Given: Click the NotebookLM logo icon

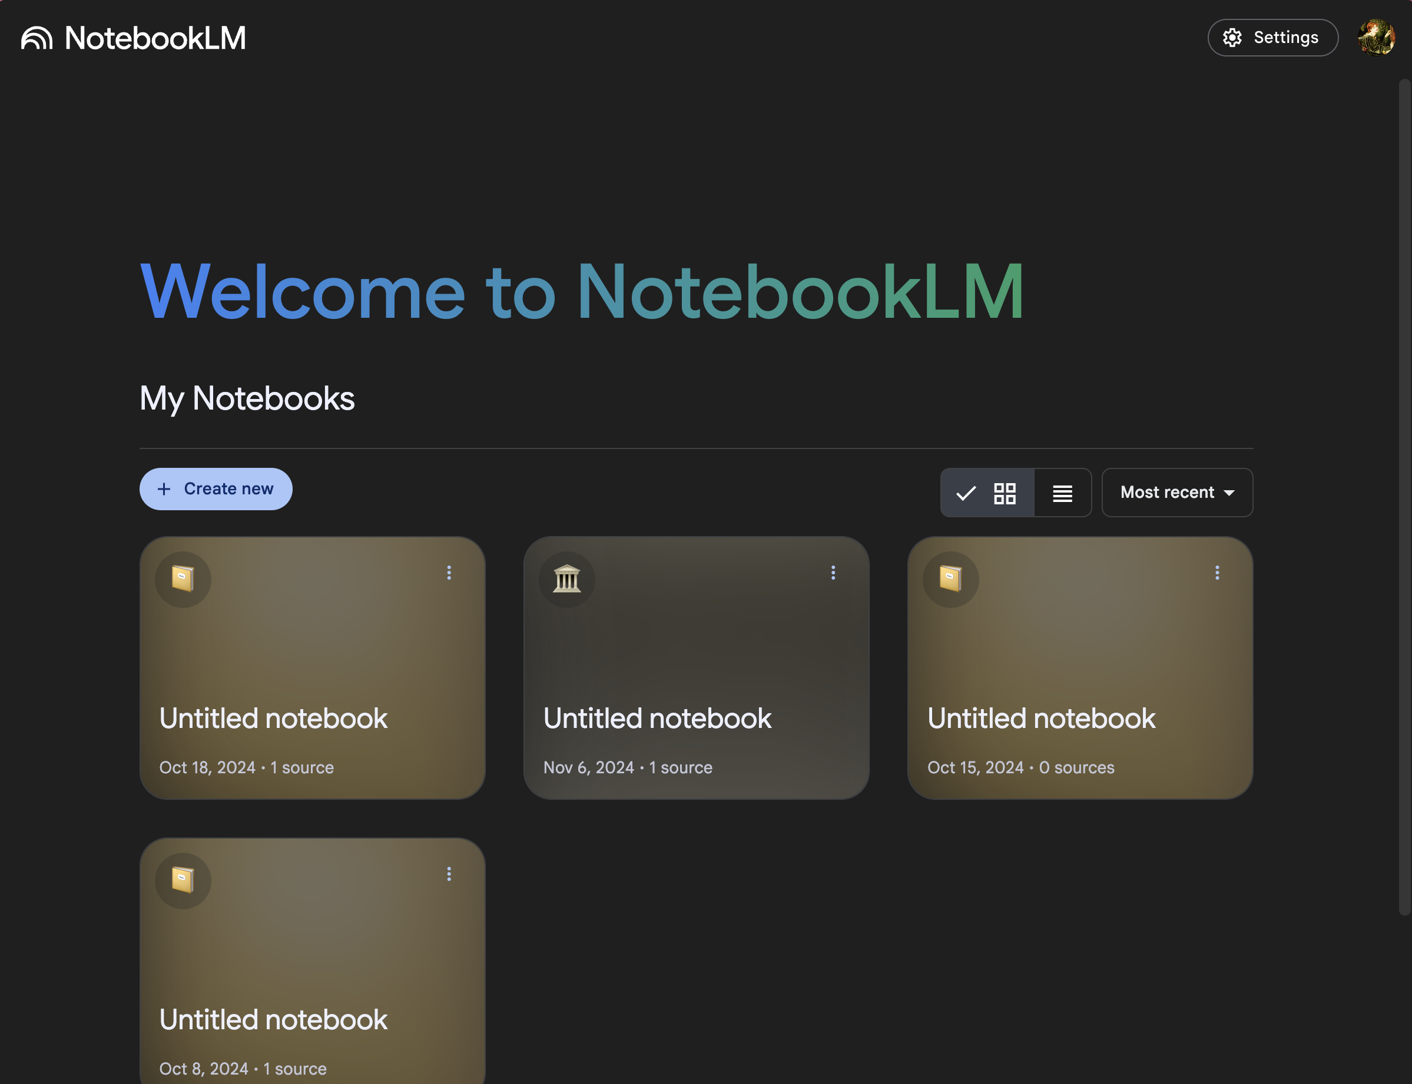Looking at the screenshot, I should pyautogui.click(x=36, y=38).
